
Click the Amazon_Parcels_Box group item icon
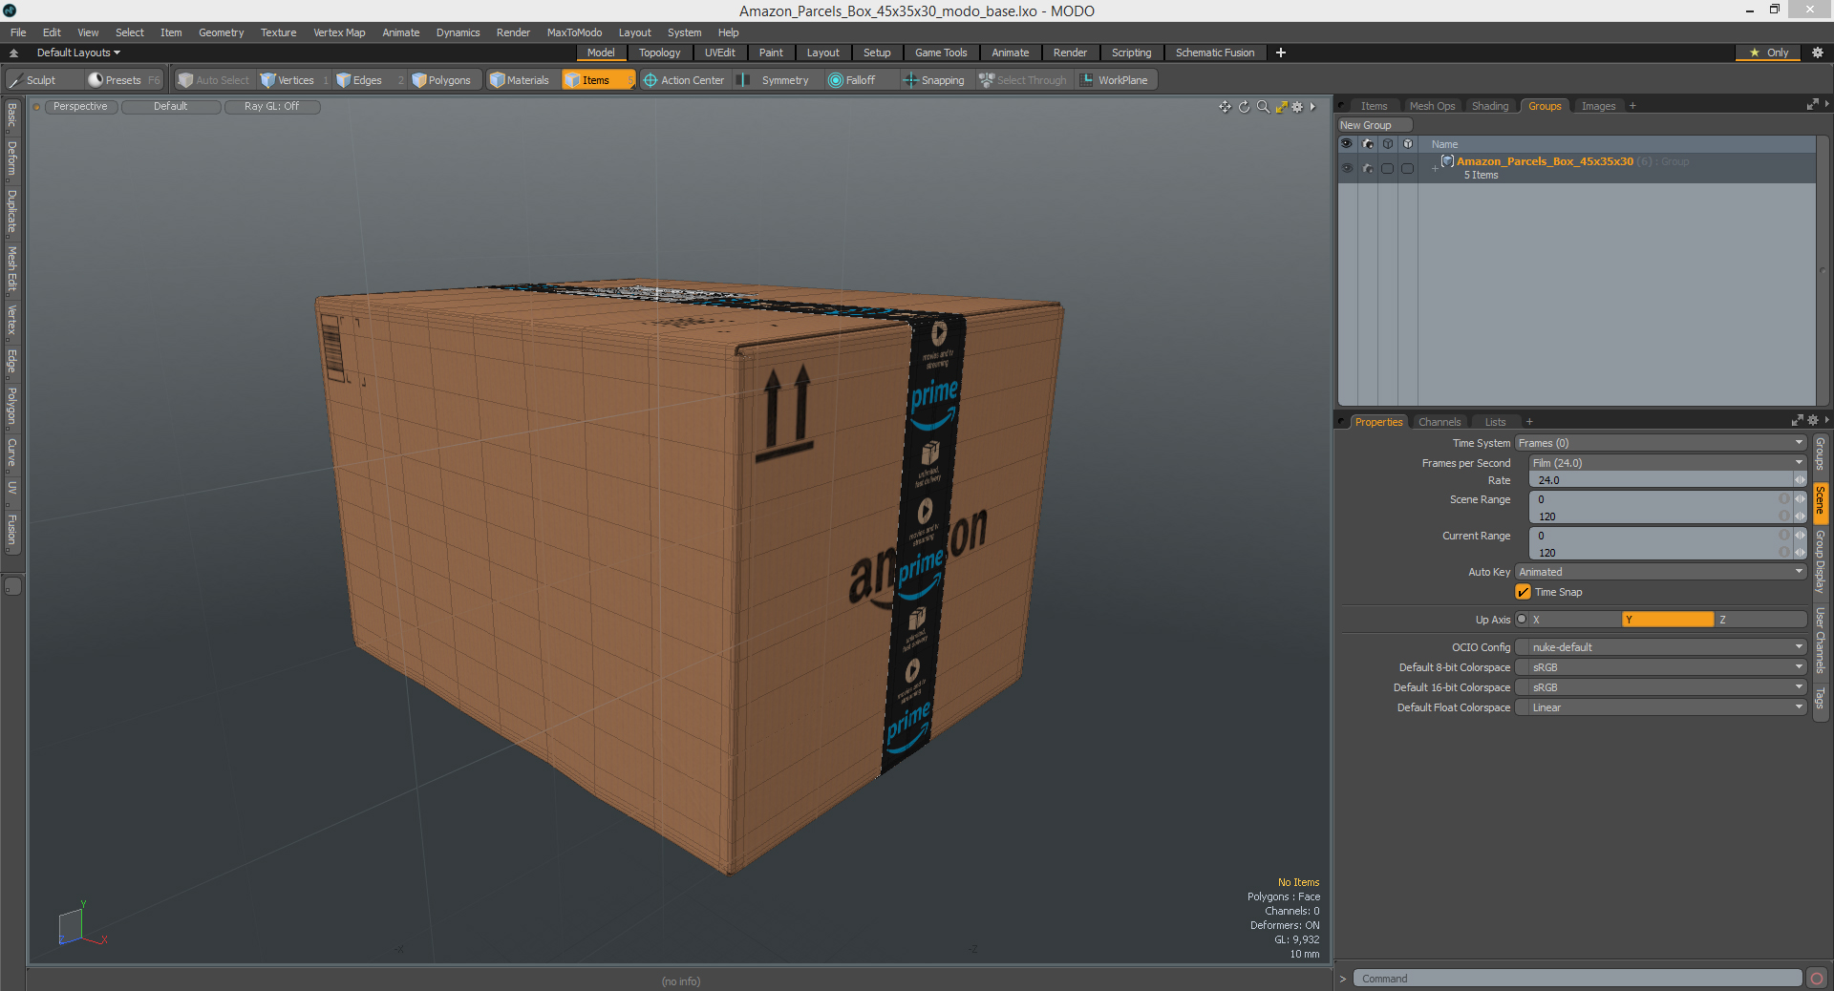pyautogui.click(x=1447, y=161)
